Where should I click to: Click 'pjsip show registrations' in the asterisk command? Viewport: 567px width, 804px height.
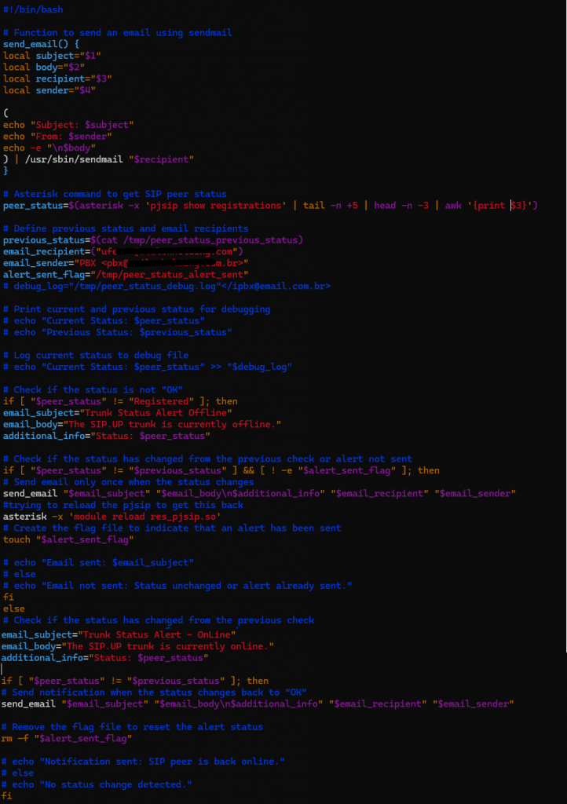point(209,205)
